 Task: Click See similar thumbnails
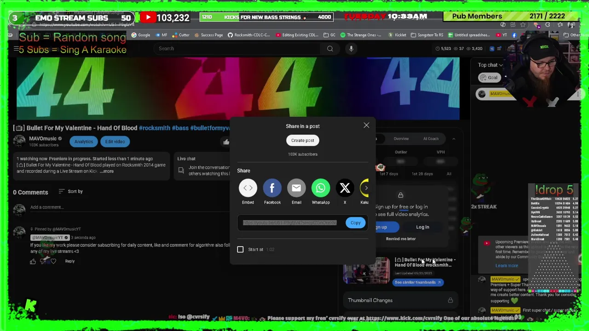[418, 282]
